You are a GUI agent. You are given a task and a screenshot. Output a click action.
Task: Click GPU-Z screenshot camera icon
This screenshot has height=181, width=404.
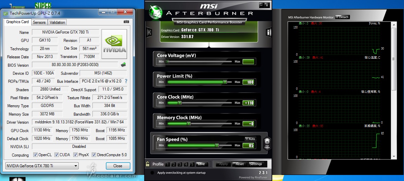[126, 22]
